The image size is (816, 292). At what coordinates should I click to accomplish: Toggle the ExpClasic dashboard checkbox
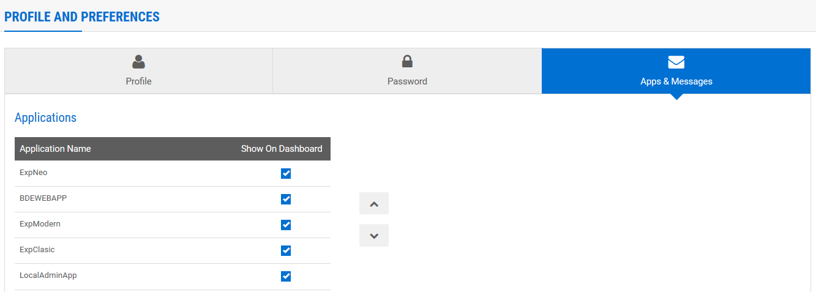click(286, 250)
